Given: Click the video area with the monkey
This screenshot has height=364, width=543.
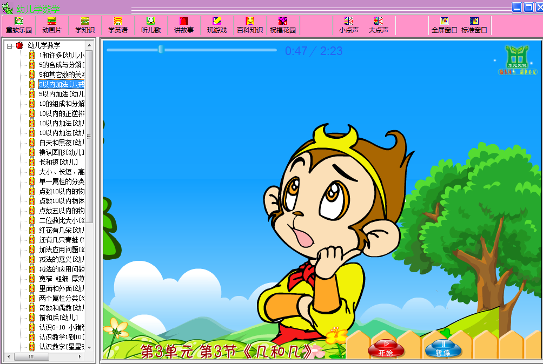Looking at the screenshot, I should pos(322,199).
